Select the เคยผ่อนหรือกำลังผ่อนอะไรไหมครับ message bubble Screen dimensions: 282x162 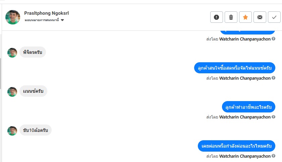pos(236,146)
